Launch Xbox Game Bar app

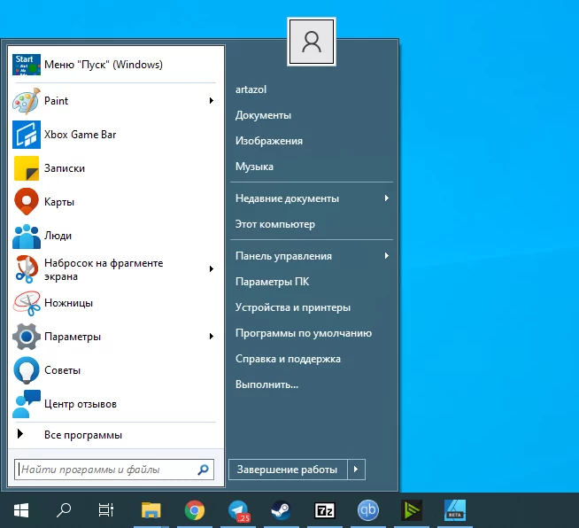[80, 135]
